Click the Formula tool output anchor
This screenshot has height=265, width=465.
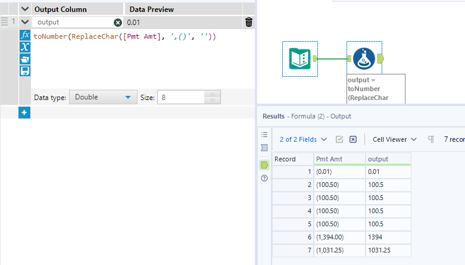pos(381,59)
